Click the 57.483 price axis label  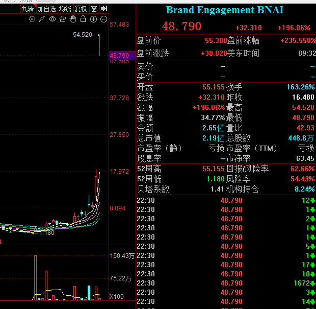(119, 25)
